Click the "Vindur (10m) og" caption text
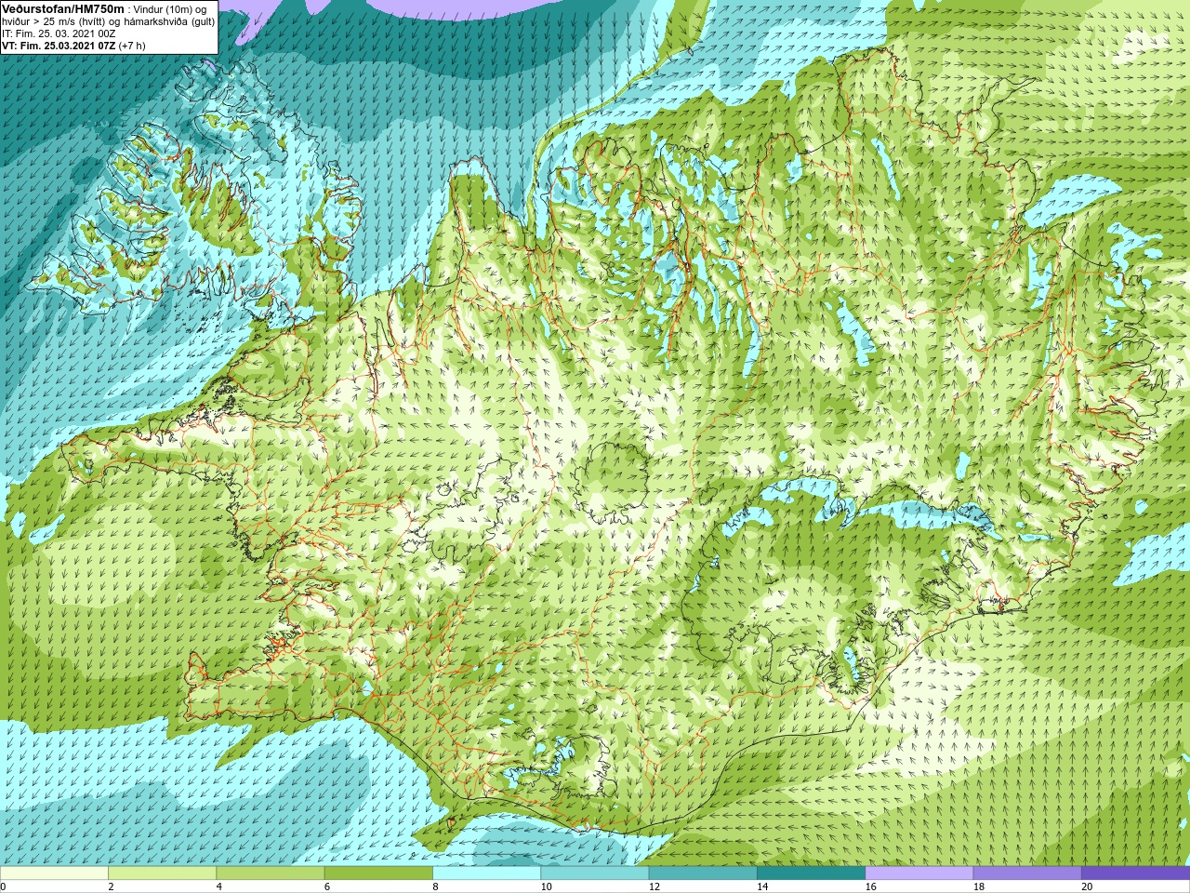 [x=170, y=10]
